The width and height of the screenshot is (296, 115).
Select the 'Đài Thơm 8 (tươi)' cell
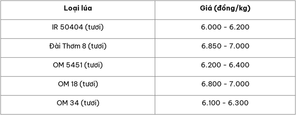pyautogui.click(x=78, y=48)
